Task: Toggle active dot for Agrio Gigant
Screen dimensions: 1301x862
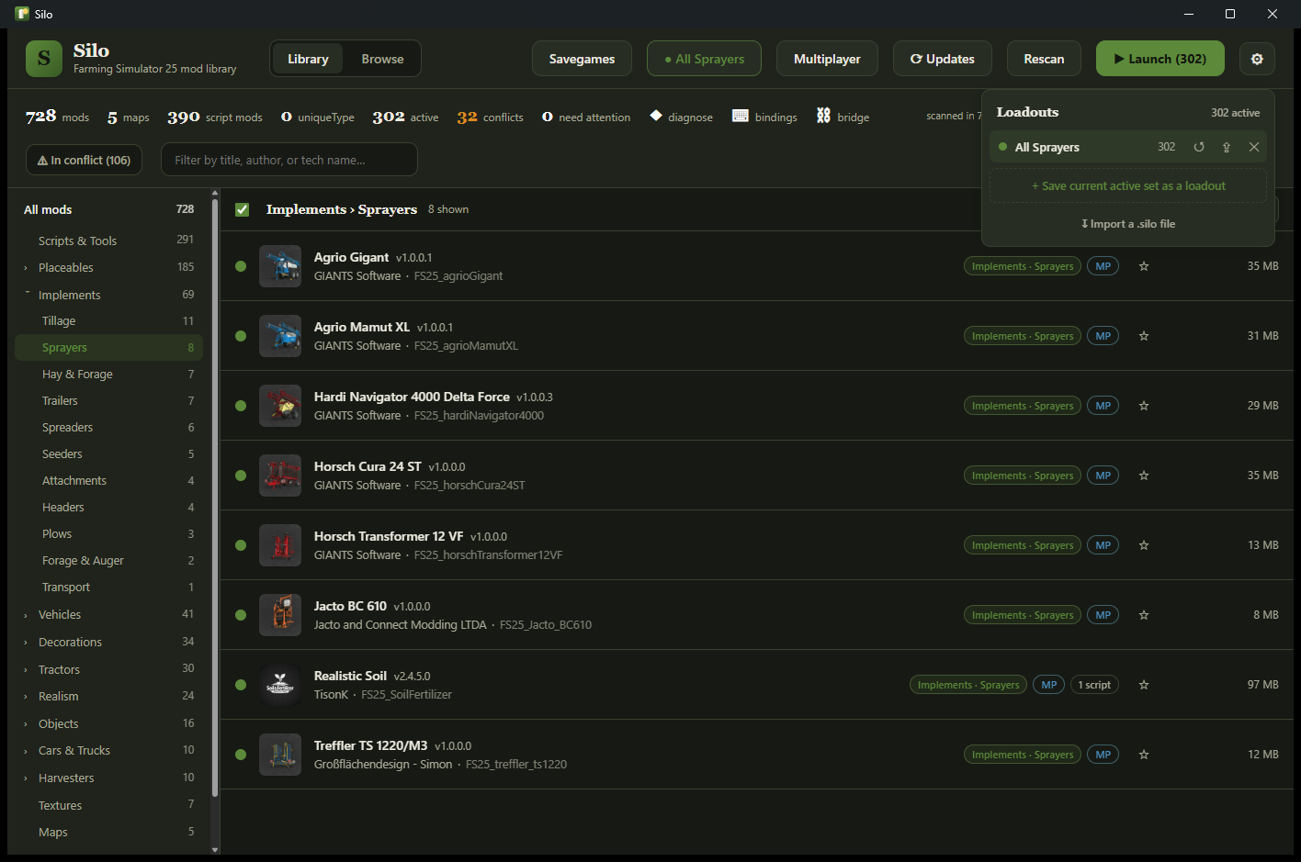Action: [x=241, y=266]
